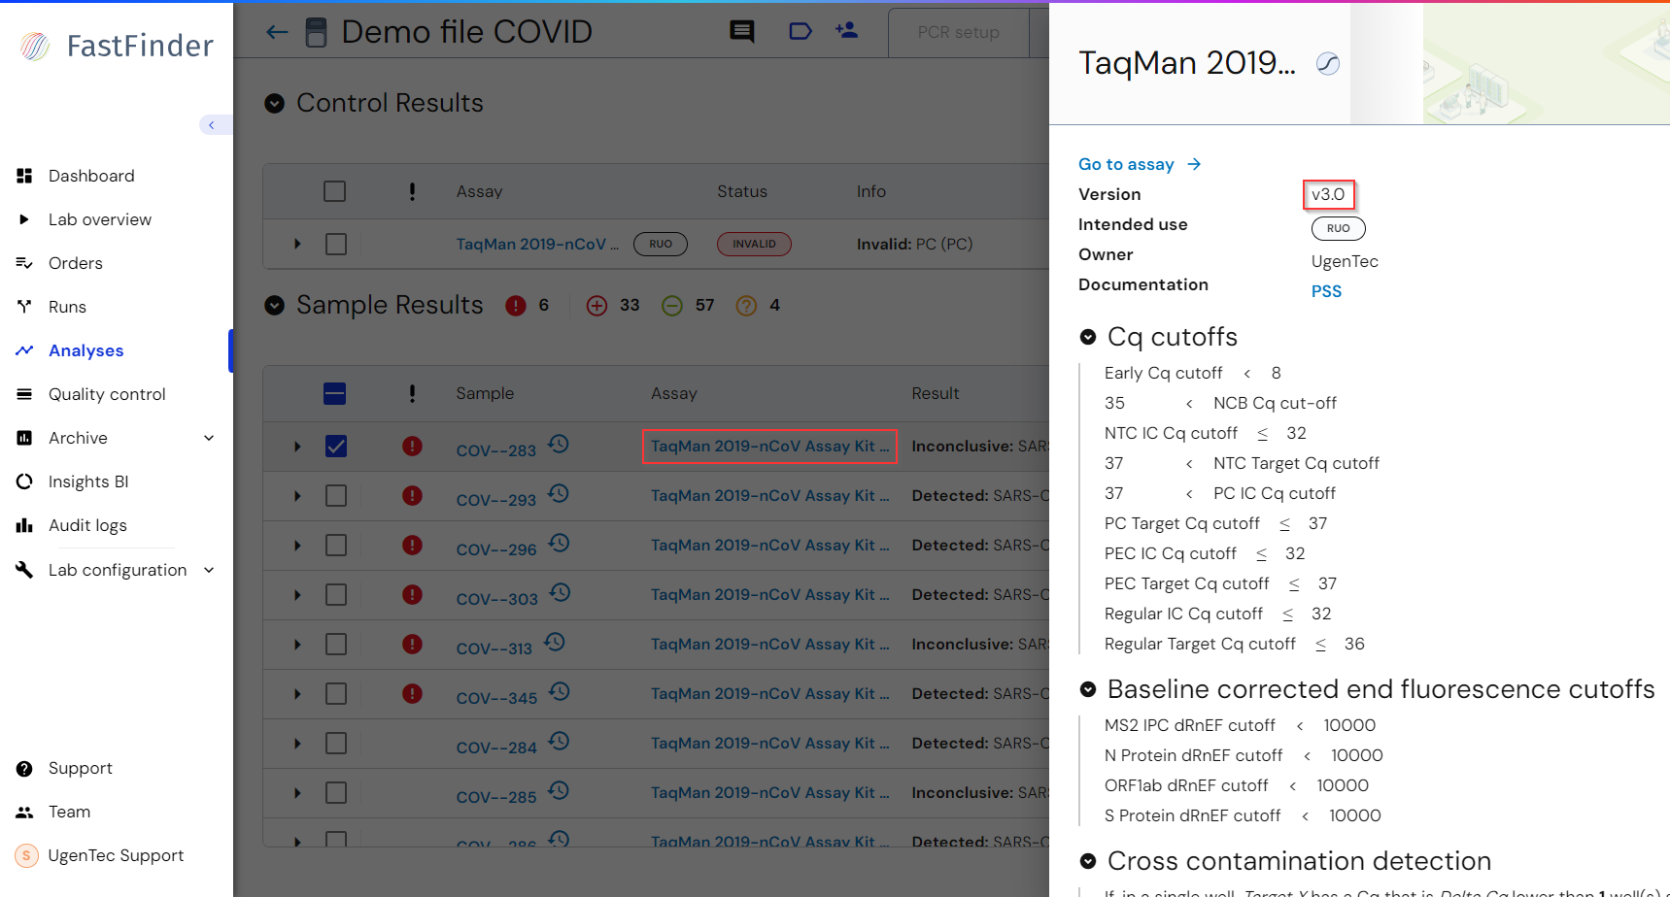Open Quality control in the sidebar
The height and width of the screenshot is (897, 1670).
(107, 394)
